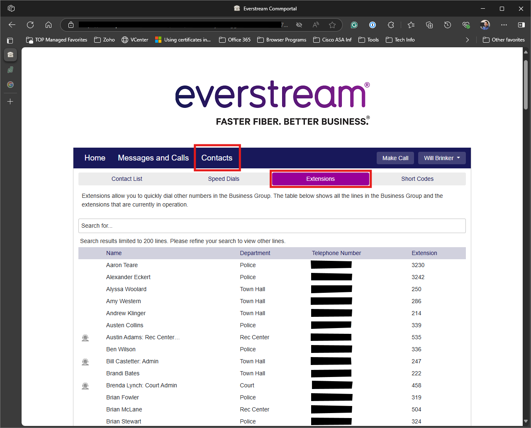Click extension 3230 value
This screenshot has height=428, width=531.
coord(418,265)
